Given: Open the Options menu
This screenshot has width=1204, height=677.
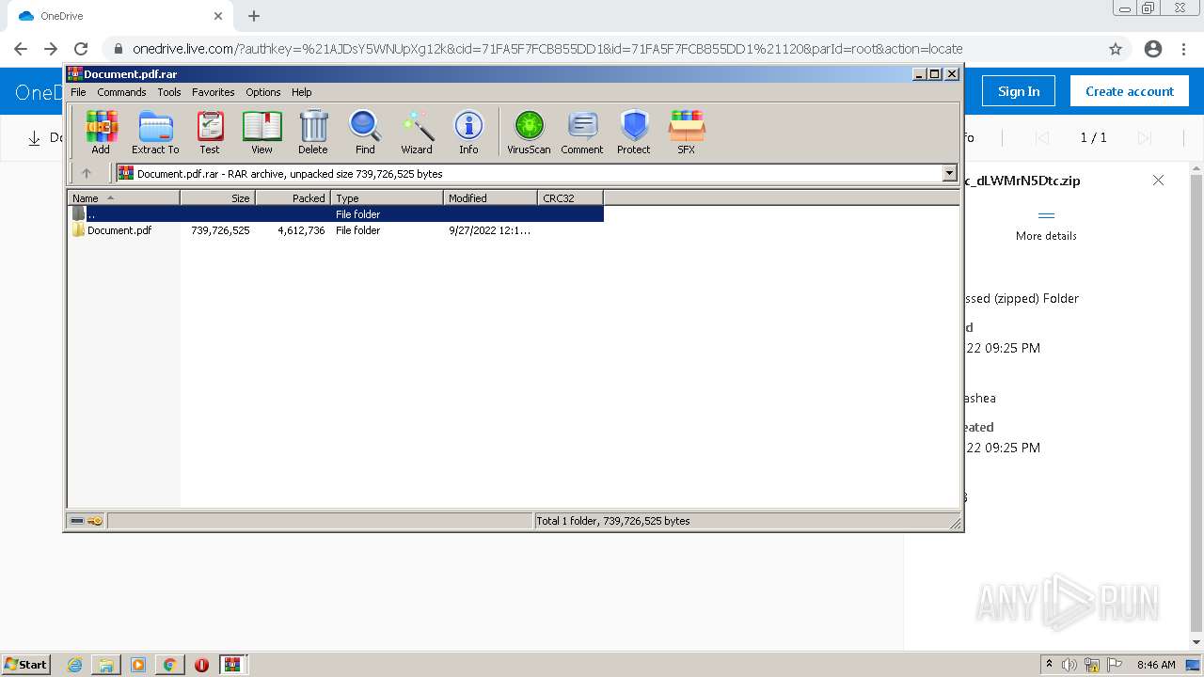Looking at the screenshot, I should pyautogui.click(x=263, y=92).
